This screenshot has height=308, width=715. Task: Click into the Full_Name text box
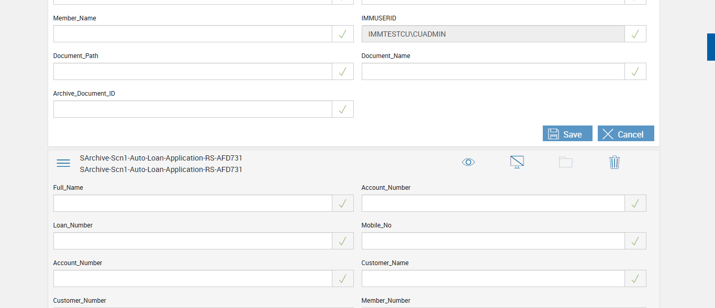click(193, 203)
